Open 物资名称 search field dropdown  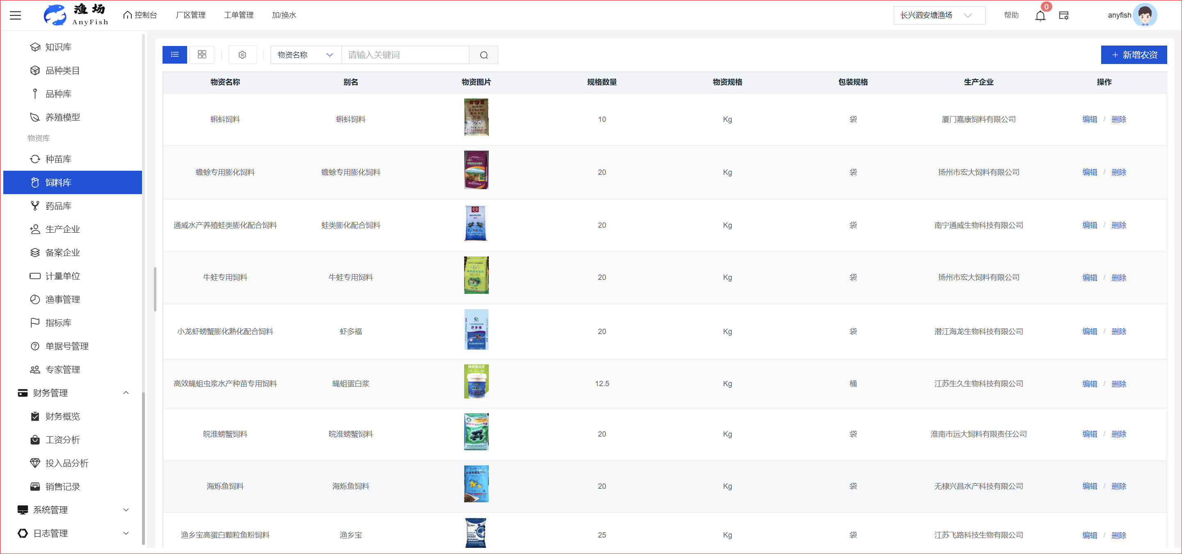pyautogui.click(x=305, y=55)
